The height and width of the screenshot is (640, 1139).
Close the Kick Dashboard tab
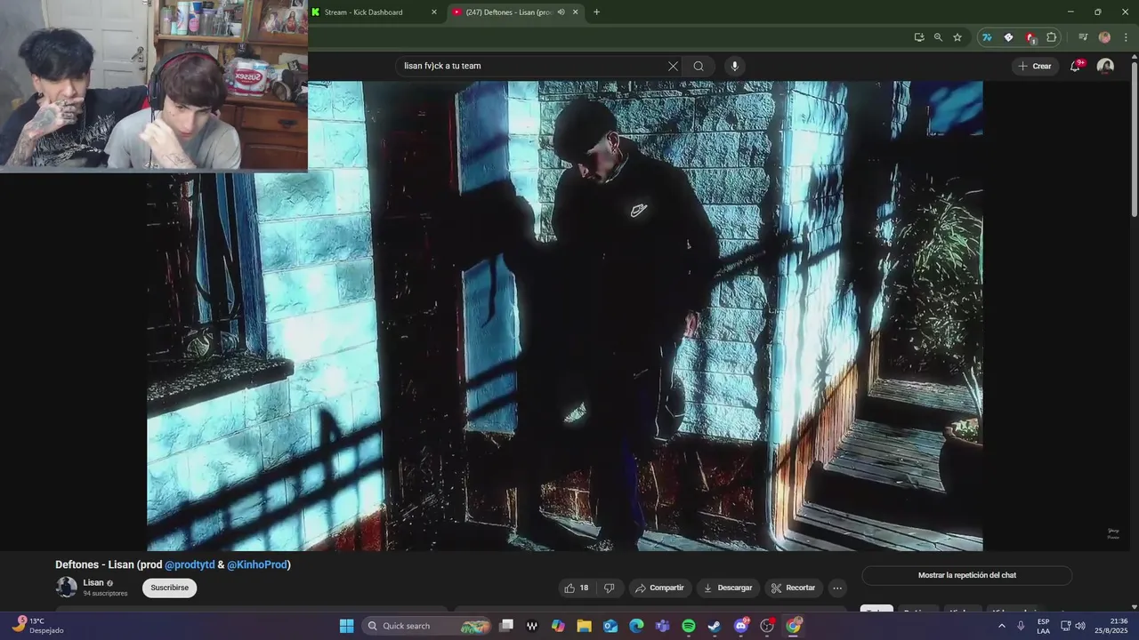click(x=434, y=12)
